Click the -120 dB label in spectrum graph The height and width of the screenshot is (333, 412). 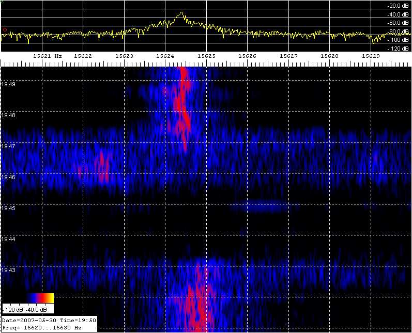click(x=398, y=49)
